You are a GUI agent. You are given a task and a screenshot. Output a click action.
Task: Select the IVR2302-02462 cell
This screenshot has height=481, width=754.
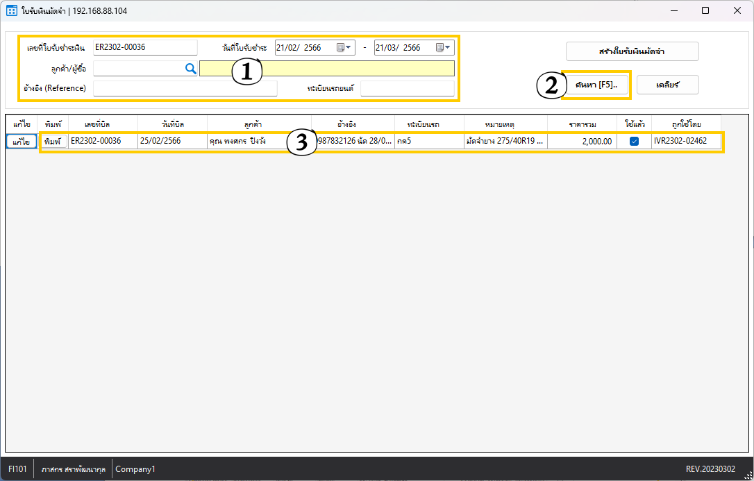(685, 141)
